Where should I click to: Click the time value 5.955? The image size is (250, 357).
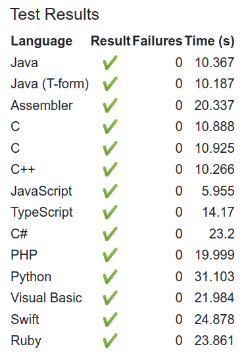pyautogui.click(x=218, y=191)
